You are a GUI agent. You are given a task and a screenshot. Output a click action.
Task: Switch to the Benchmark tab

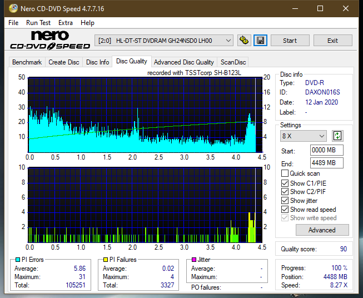tap(27, 62)
